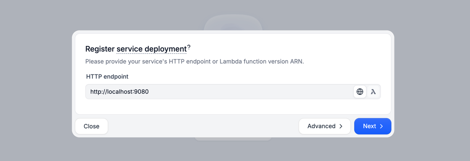Open the service deployment help link
The image size is (470, 161).
[152, 49]
